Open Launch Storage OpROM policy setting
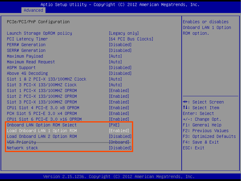The height and width of the screenshot is (181, 241). coord(124,33)
